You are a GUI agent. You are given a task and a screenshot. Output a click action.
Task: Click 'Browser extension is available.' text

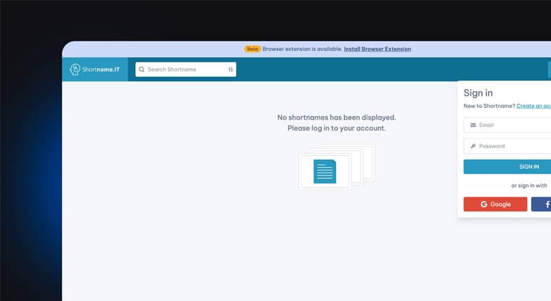click(x=302, y=49)
